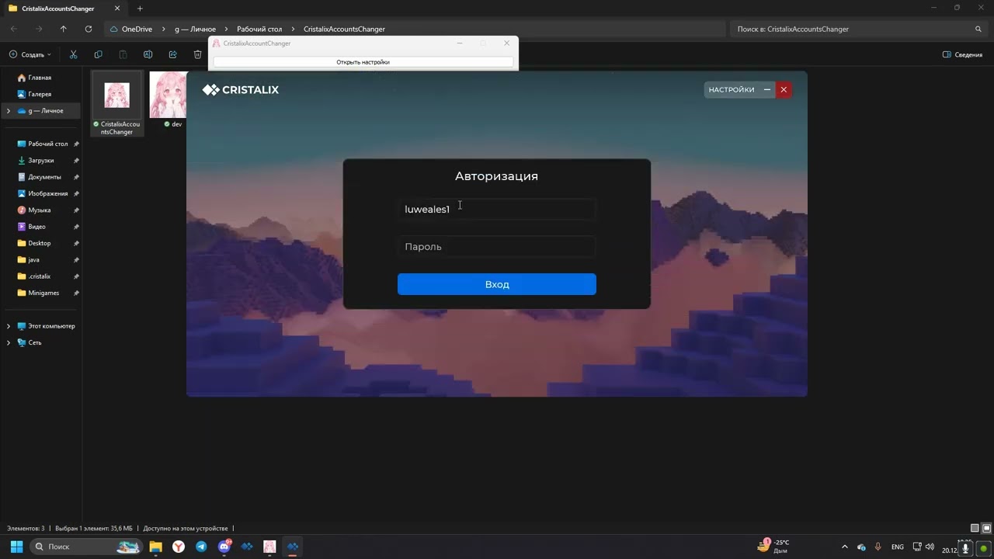Open the Windows Start menu
994x559 pixels.
[x=16, y=547]
